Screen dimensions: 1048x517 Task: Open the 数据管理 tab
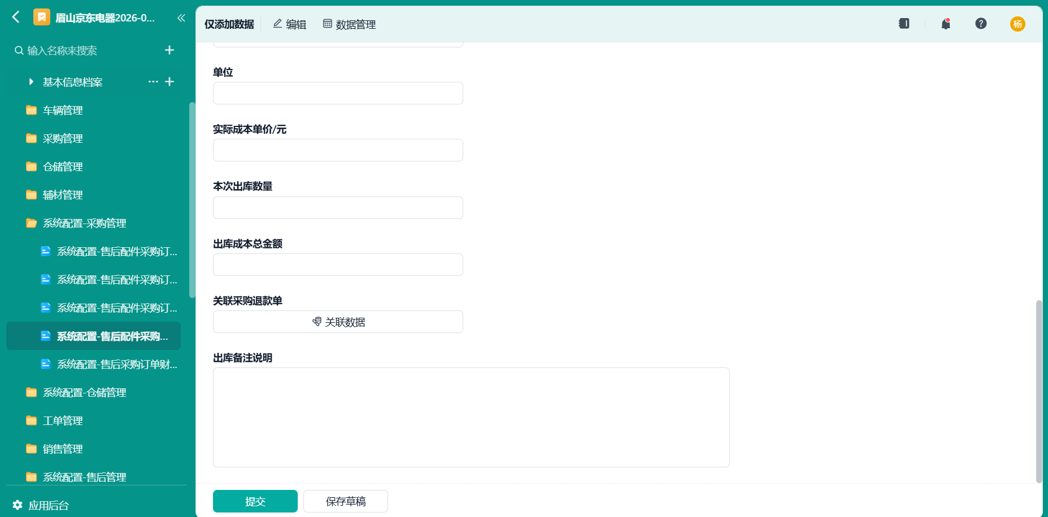(x=349, y=24)
